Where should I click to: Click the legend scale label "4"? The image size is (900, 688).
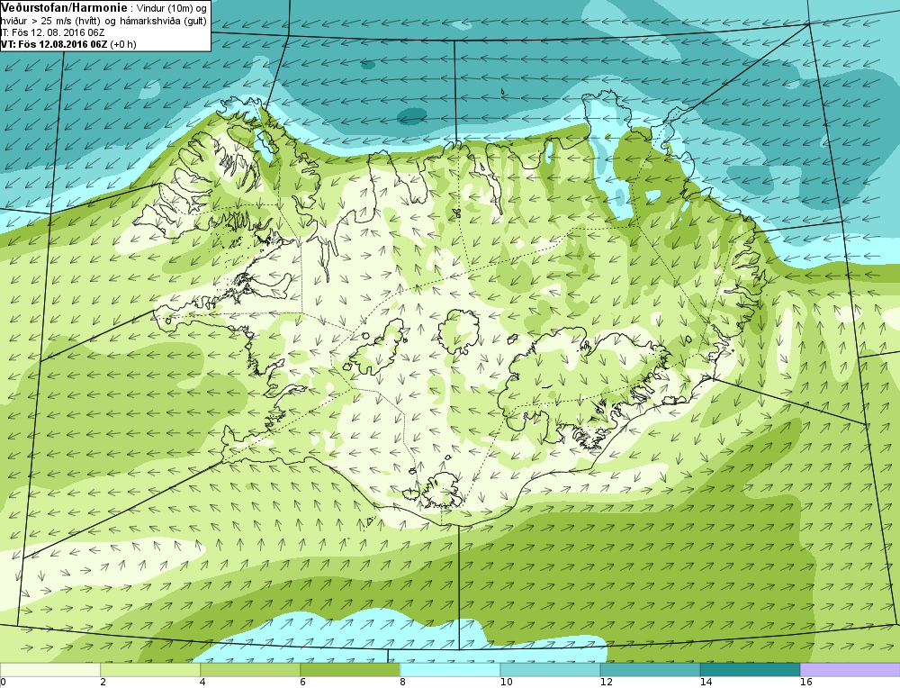(202, 683)
